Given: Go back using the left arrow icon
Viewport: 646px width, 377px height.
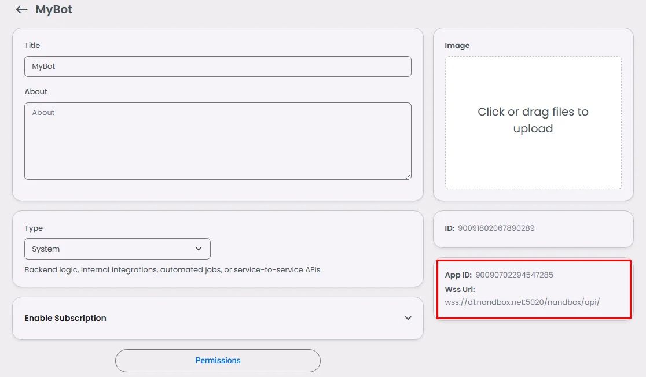Looking at the screenshot, I should tap(21, 9).
